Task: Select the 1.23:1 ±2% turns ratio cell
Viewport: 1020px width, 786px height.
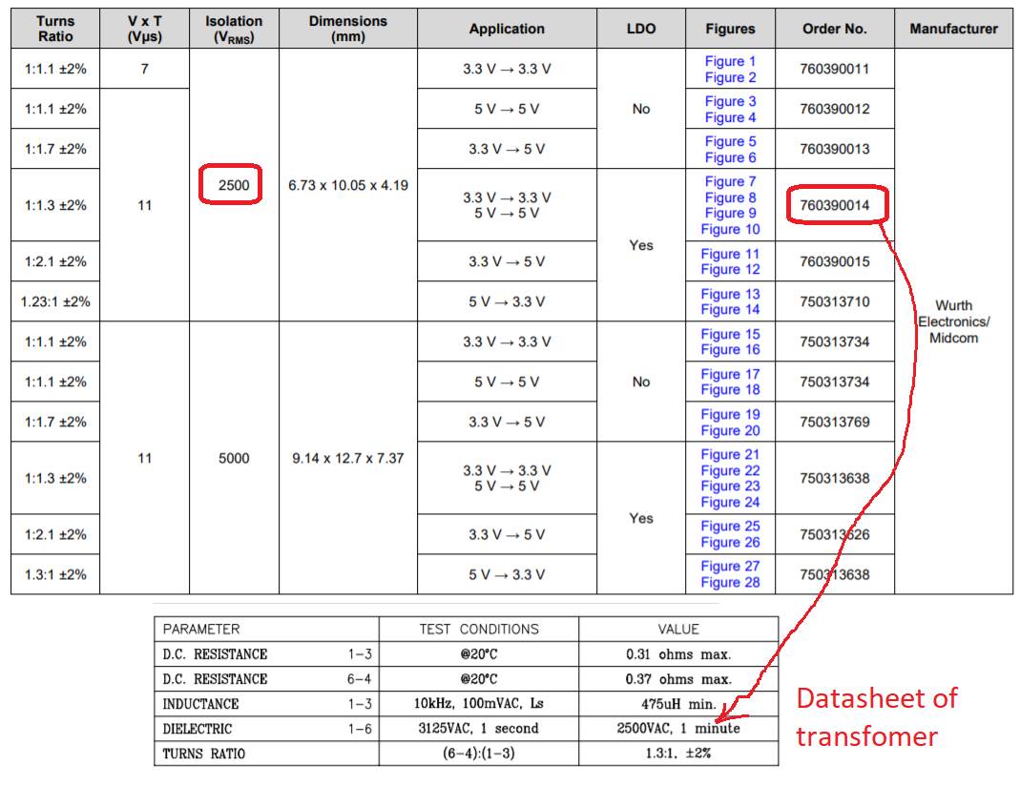Action: tap(55, 302)
